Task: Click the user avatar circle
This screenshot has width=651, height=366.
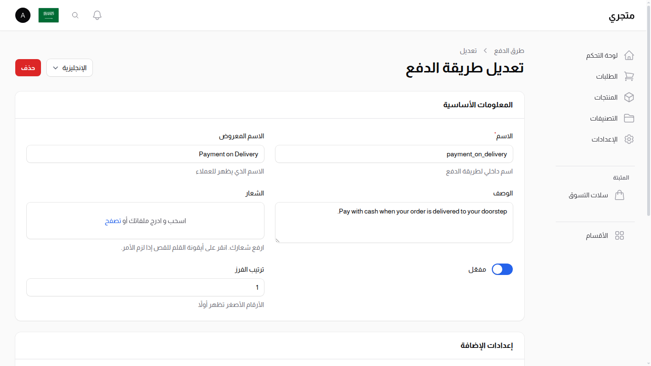Action: pos(22,15)
